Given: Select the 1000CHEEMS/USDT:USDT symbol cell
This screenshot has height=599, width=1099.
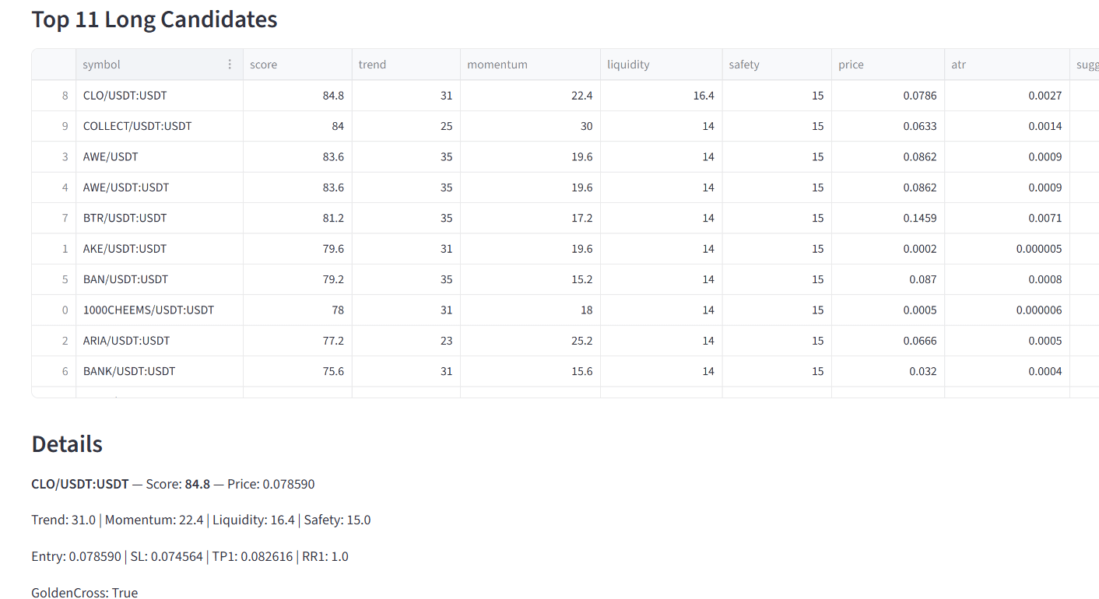Looking at the screenshot, I should (x=149, y=310).
